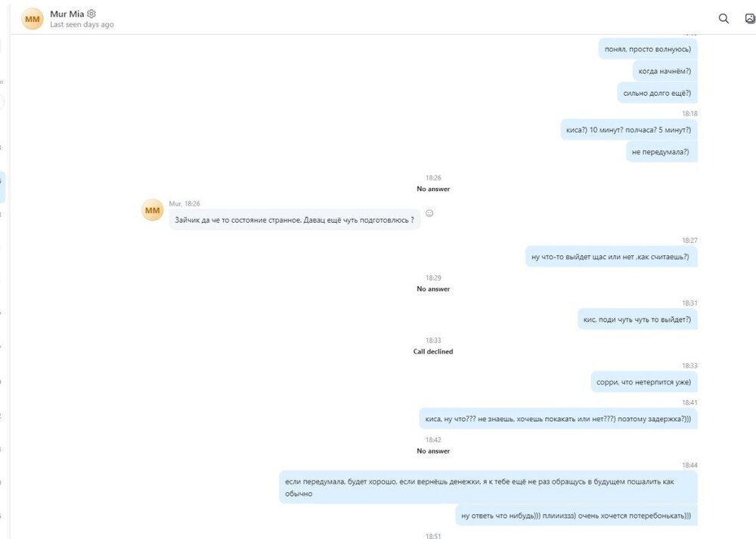
Task: Select the "когда начнём?)" message bubble
Action: [665, 71]
